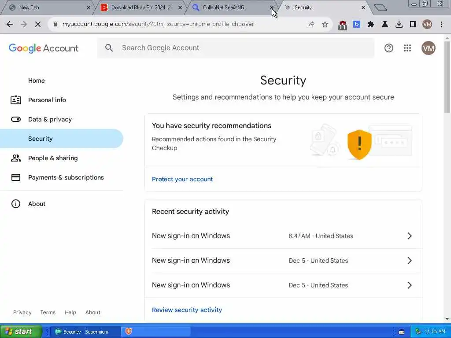Open Home in the sidebar
The height and width of the screenshot is (338, 451).
click(36, 81)
